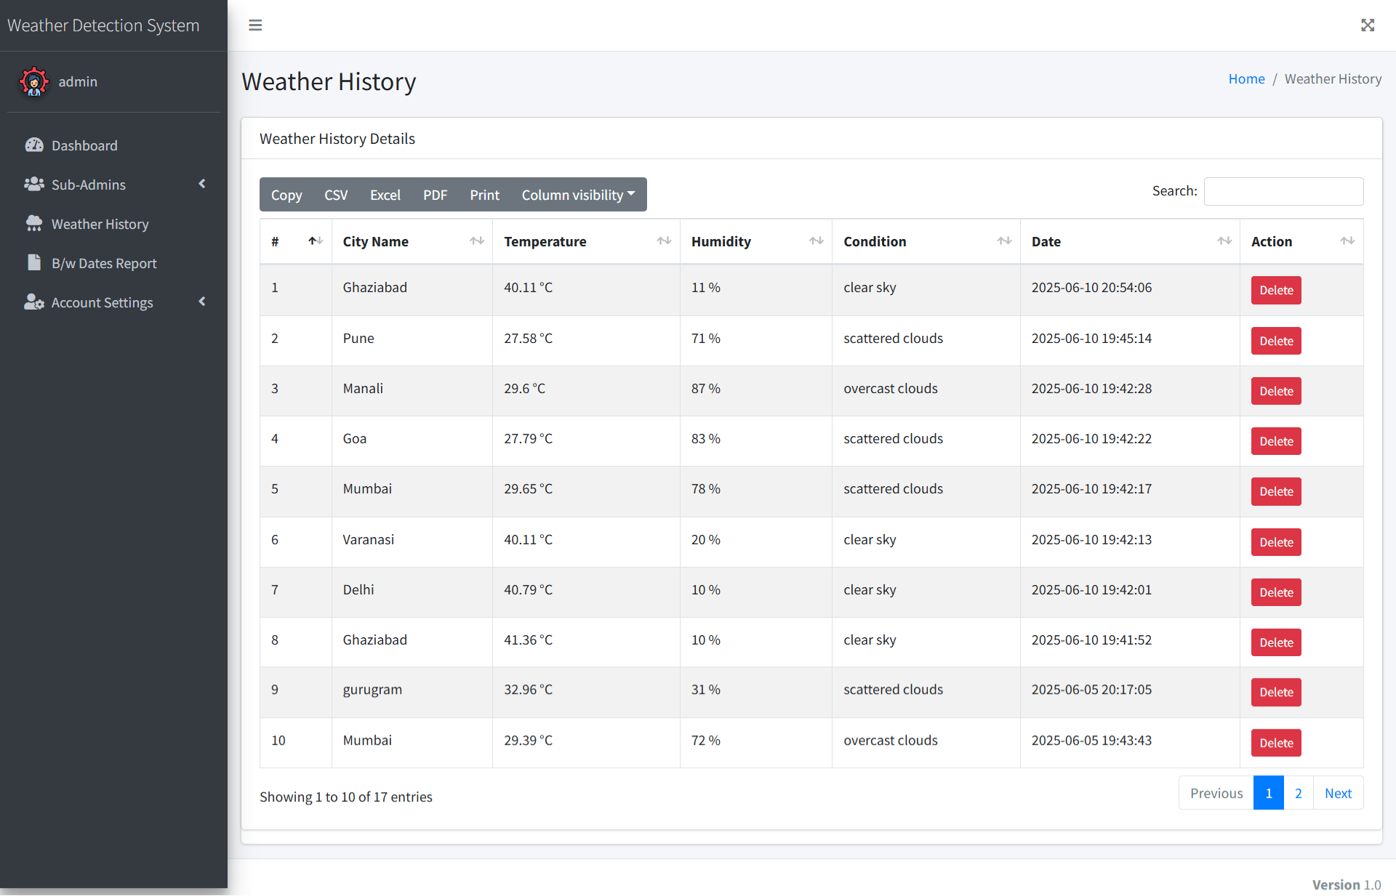This screenshot has height=896, width=1396.
Task: Select the Dashboard speedometer icon
Action: coord(34,145)
